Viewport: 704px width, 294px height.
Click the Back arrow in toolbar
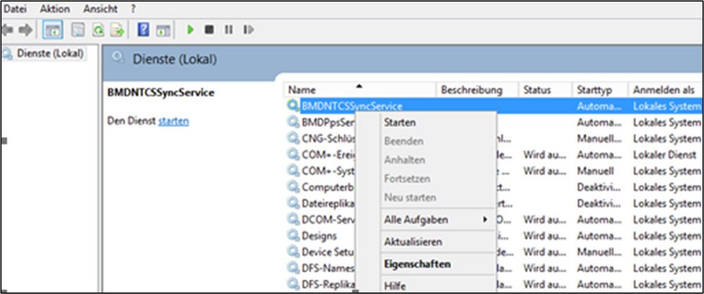(x=8, y=30)
